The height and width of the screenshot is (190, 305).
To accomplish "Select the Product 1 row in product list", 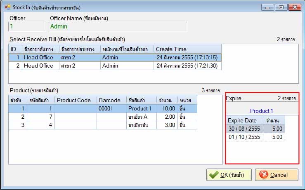I will [x=103, y=108].
